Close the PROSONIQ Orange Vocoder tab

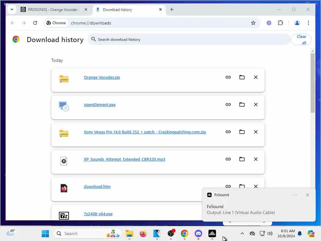click(x=86, y=9)
